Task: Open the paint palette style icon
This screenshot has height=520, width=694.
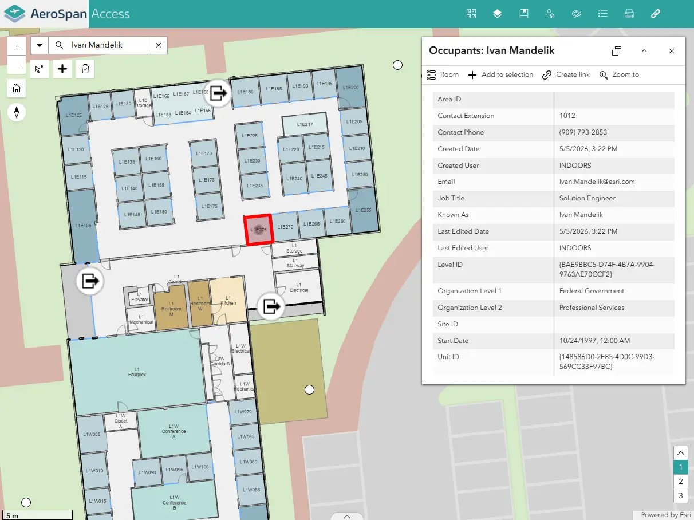Action: tap(577, 14)
